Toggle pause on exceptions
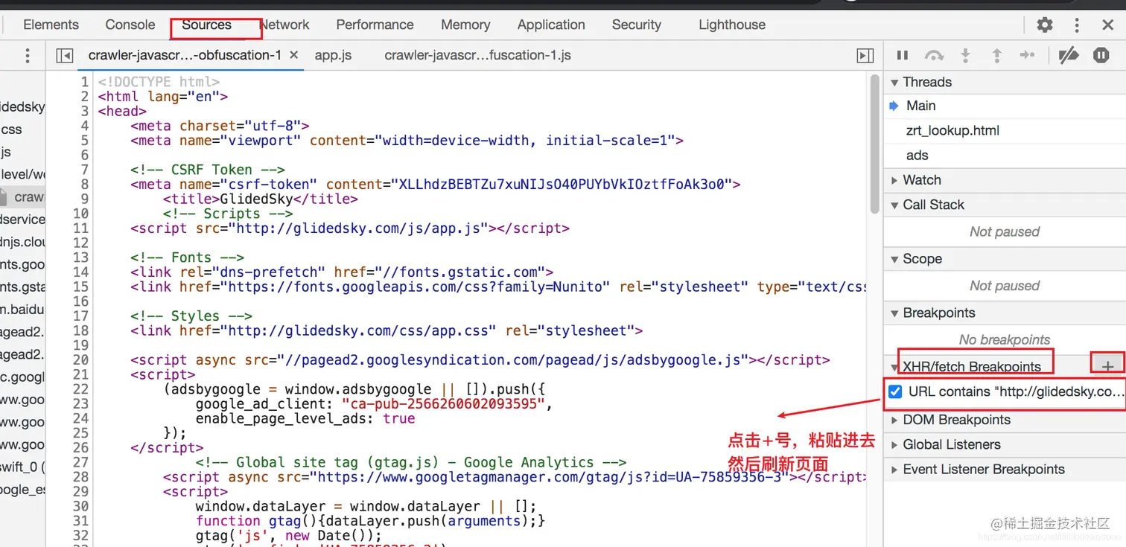 click(1101, 55)
